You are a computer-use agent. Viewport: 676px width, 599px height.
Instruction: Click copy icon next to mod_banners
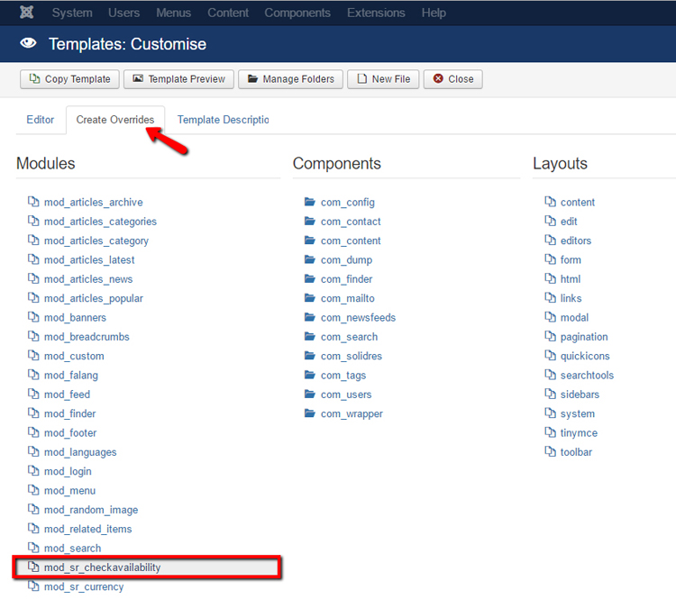point(33,317)
